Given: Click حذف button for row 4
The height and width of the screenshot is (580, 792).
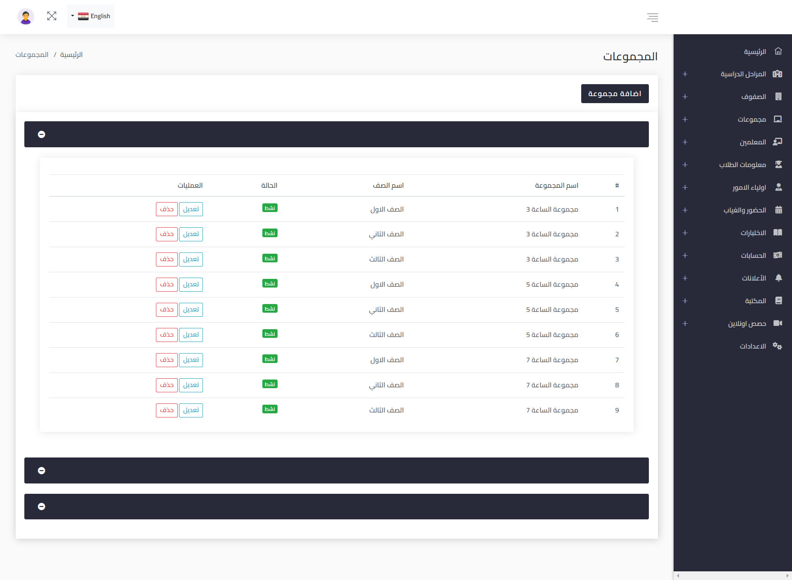Looking at the screenshot, I should (x=167, y=285).
